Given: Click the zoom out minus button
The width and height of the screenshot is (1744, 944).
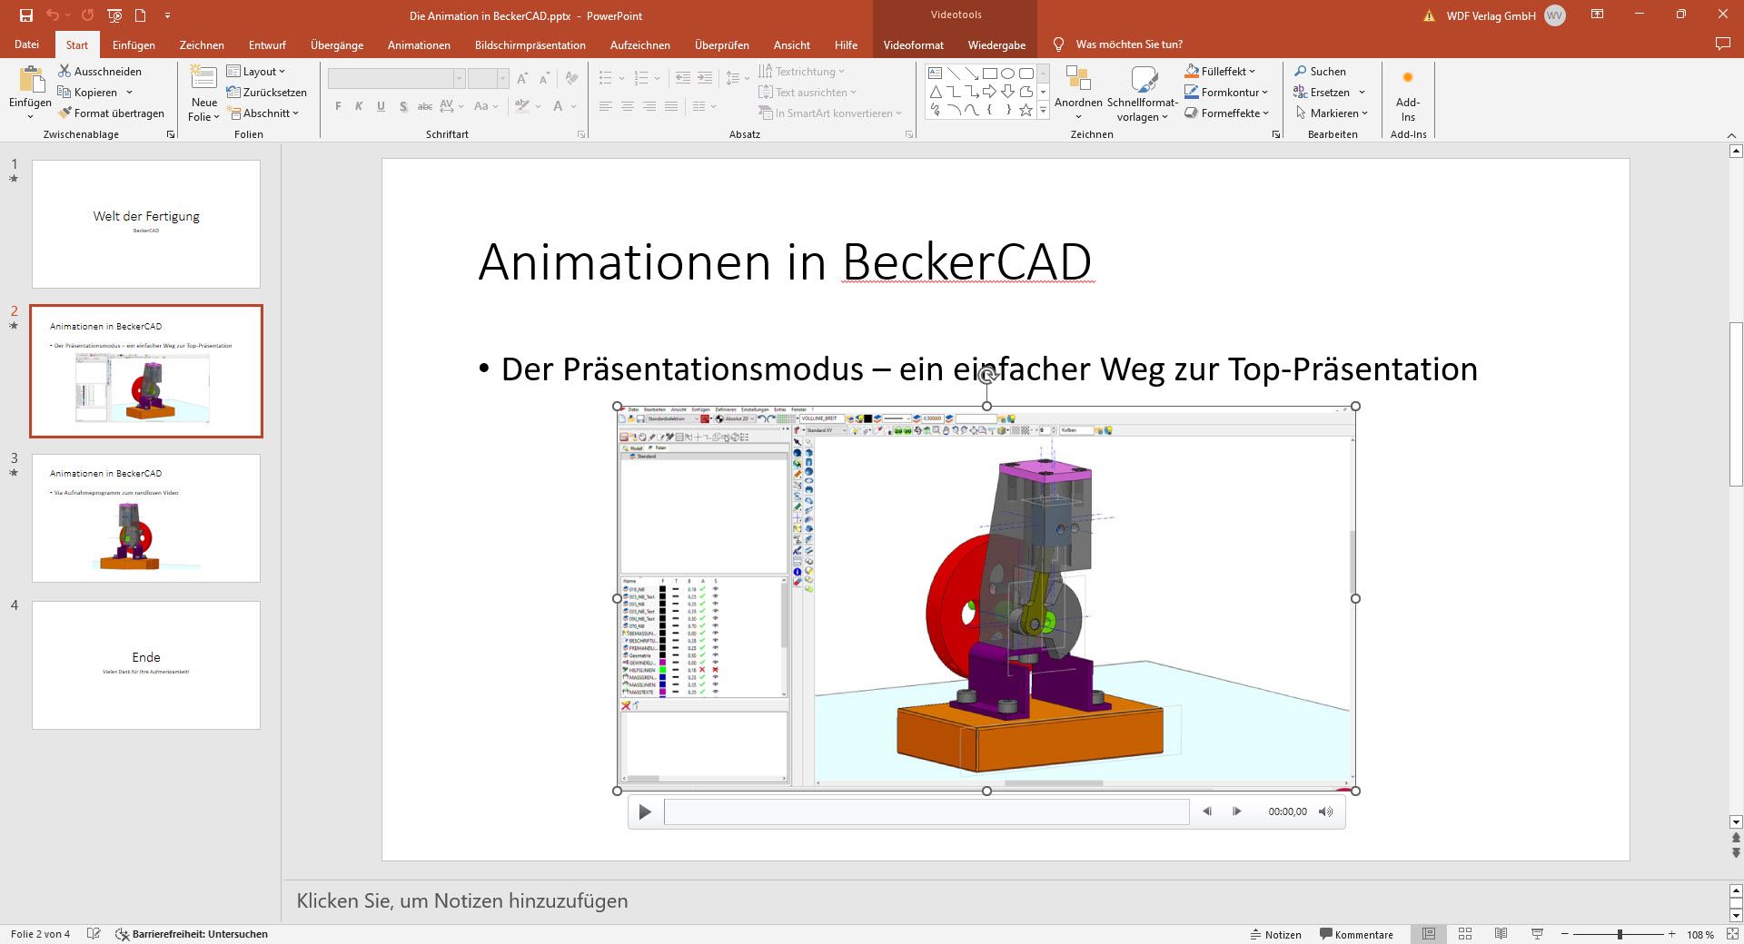Looking at the screenshot, I should coord(1565,934).
